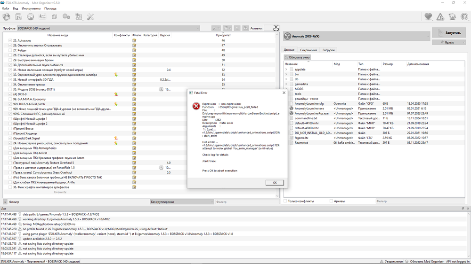The height and width of the screenshot is (264, 471).
Task: Expand the gamedata folder tree node
Action: 286,84
